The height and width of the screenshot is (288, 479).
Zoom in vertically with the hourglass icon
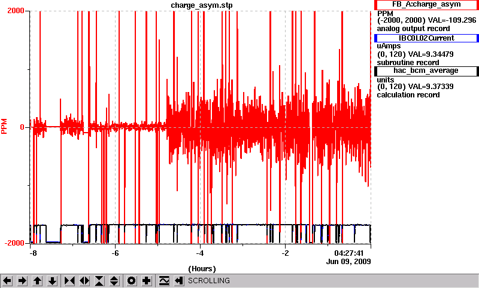(99, 281)
